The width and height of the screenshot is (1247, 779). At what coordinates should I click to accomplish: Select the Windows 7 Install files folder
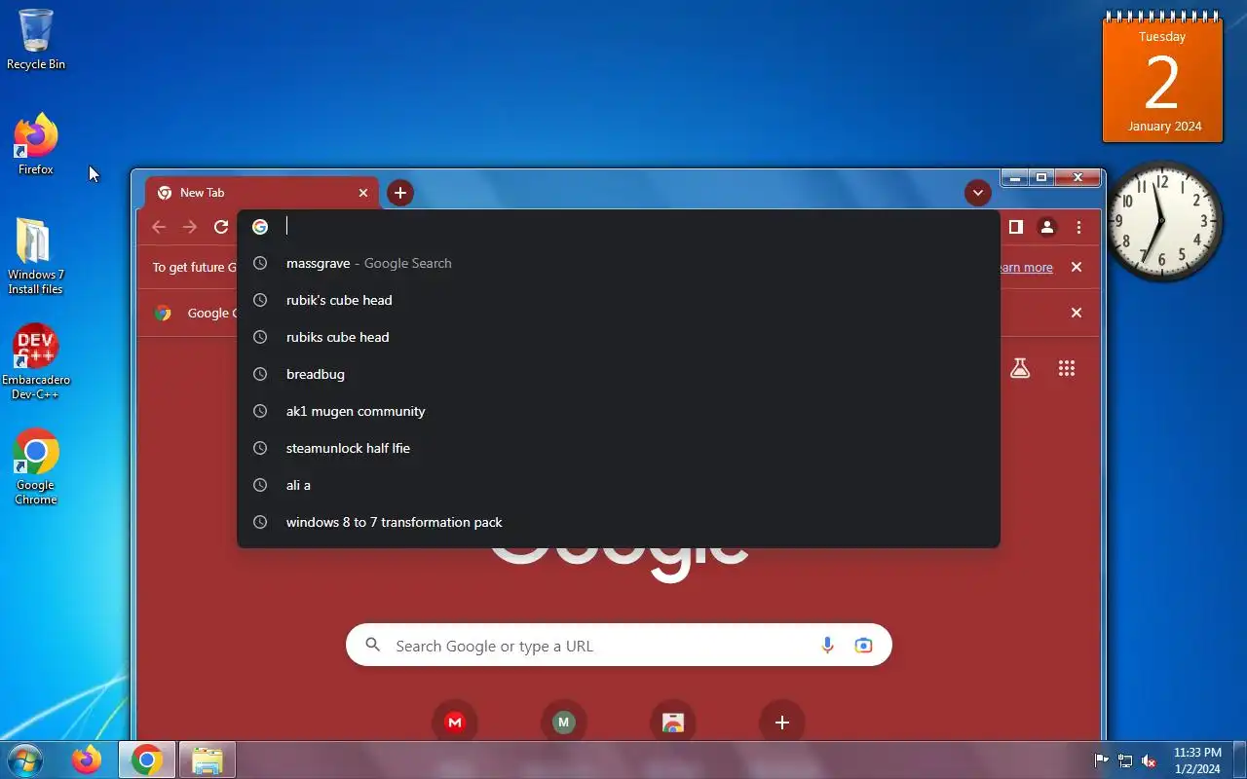(36, 255)
